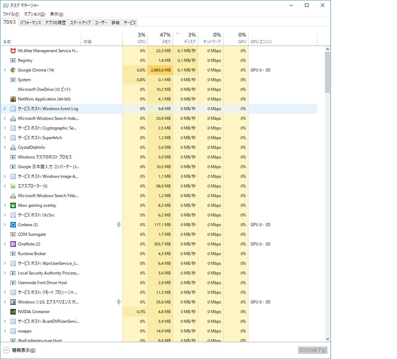Image resolution: width=397 pixels, height=359 pixels.
Task: Expand the Cortana (2) process group
Action: [5, 225]
